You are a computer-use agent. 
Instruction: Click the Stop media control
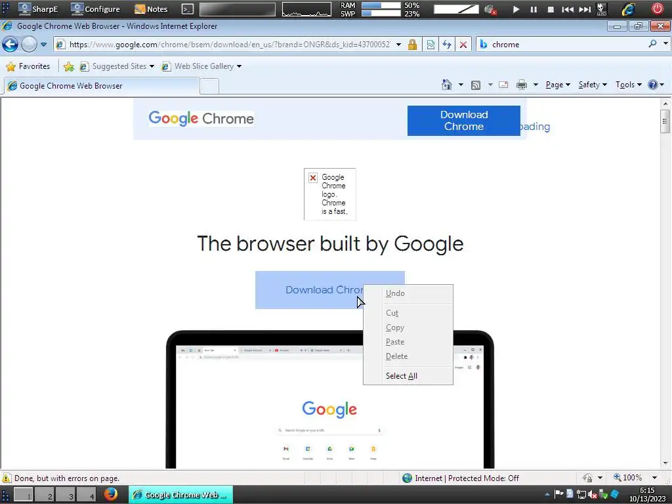click(x=551, y=9)
